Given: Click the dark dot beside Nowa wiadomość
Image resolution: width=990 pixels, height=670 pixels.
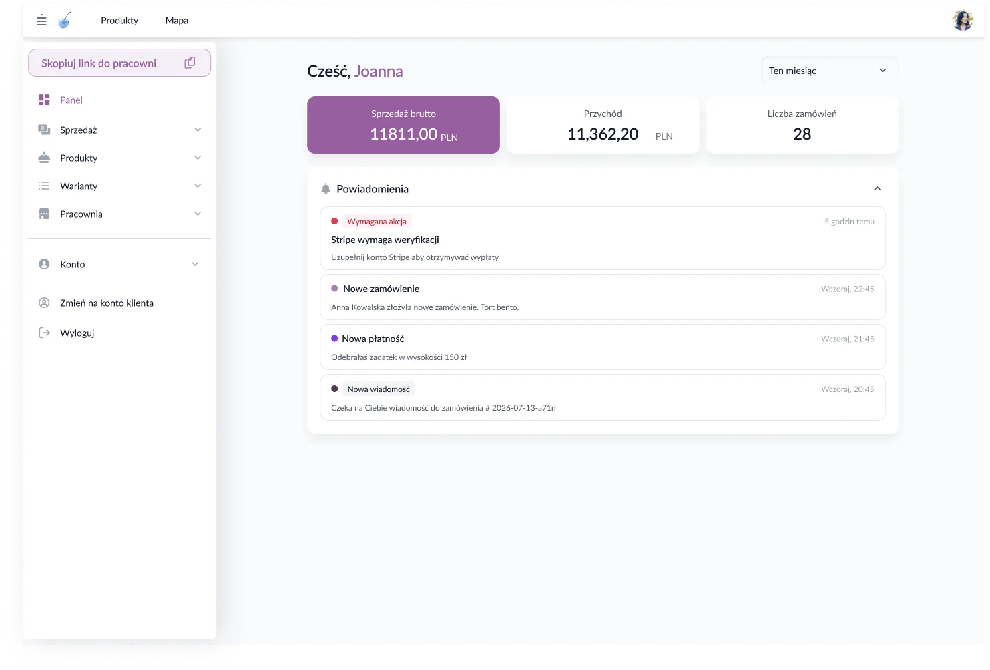Looking at the screenshot, I should pos(334,389).
